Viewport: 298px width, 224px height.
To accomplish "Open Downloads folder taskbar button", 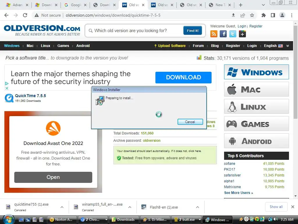I will (x=124, y=220).
